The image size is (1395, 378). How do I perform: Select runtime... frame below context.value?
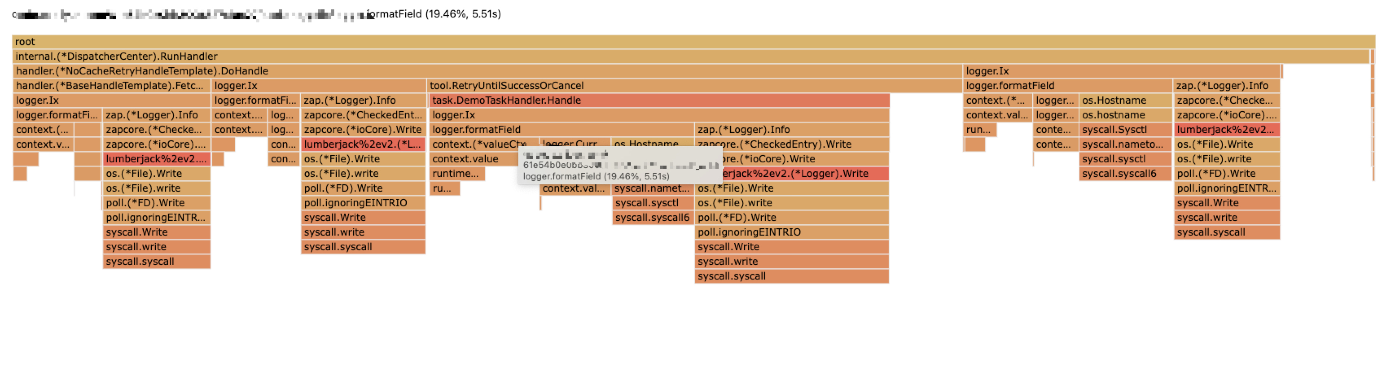coord(457,173)
